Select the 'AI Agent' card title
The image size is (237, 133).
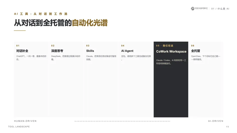(x=127, y=51)
